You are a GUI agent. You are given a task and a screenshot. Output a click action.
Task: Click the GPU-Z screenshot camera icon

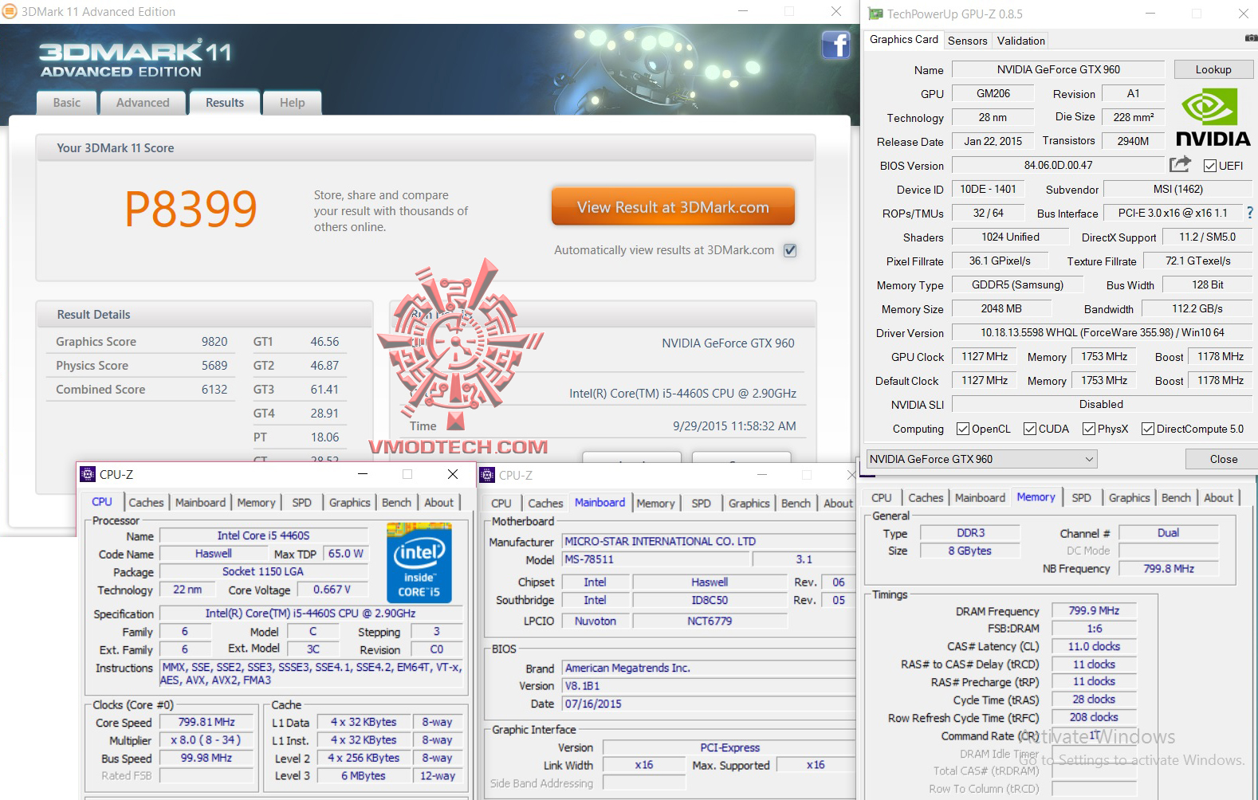click(1251, 38)
